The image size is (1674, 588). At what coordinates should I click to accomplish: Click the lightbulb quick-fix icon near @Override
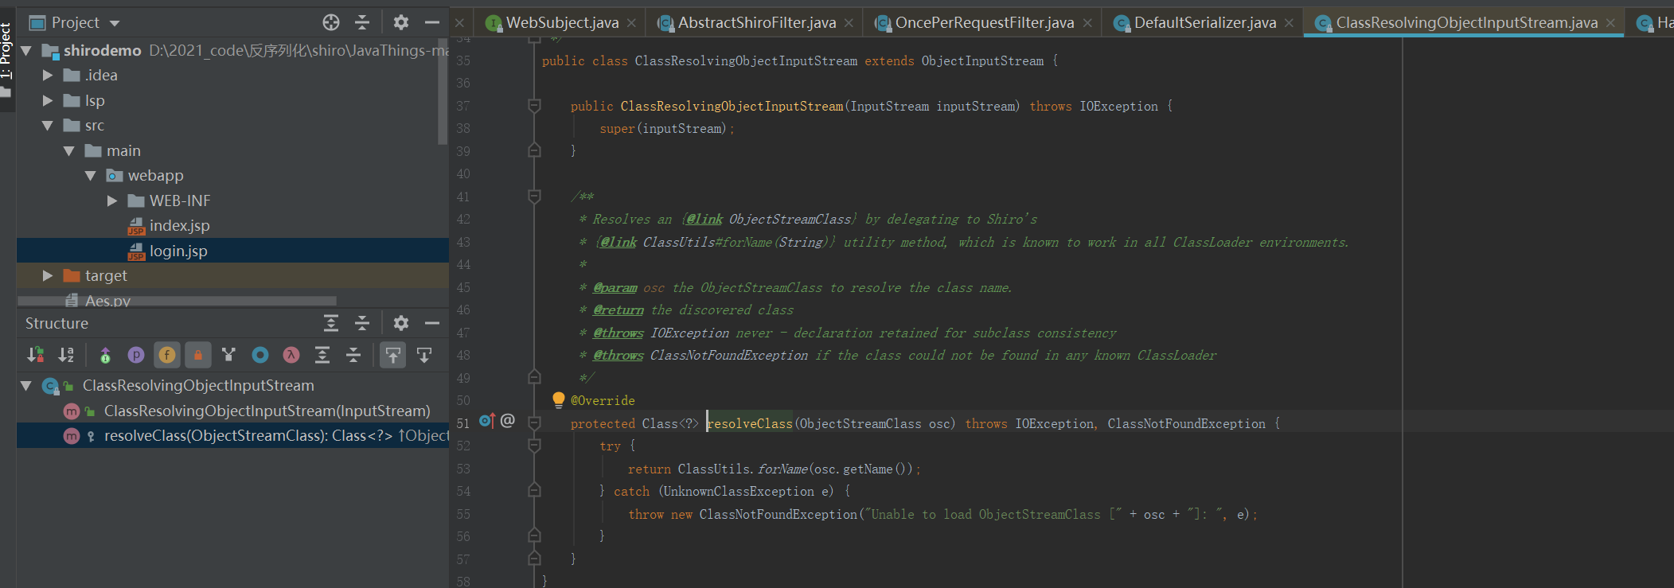[559, 399]
